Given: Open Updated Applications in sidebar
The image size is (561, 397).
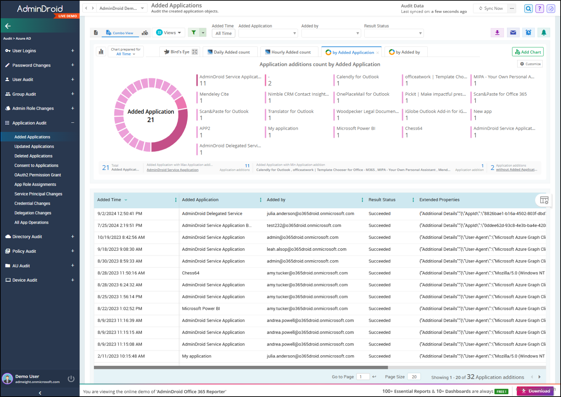Looking at the screenshot, I should 34,147.
